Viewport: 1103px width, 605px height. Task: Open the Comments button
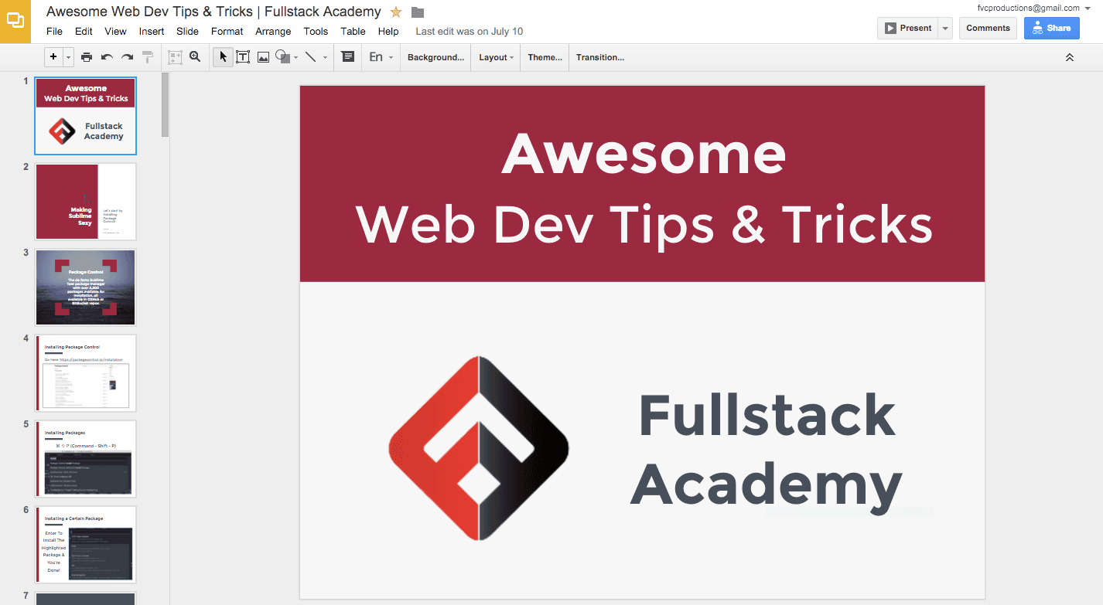(x=988, y=29)
